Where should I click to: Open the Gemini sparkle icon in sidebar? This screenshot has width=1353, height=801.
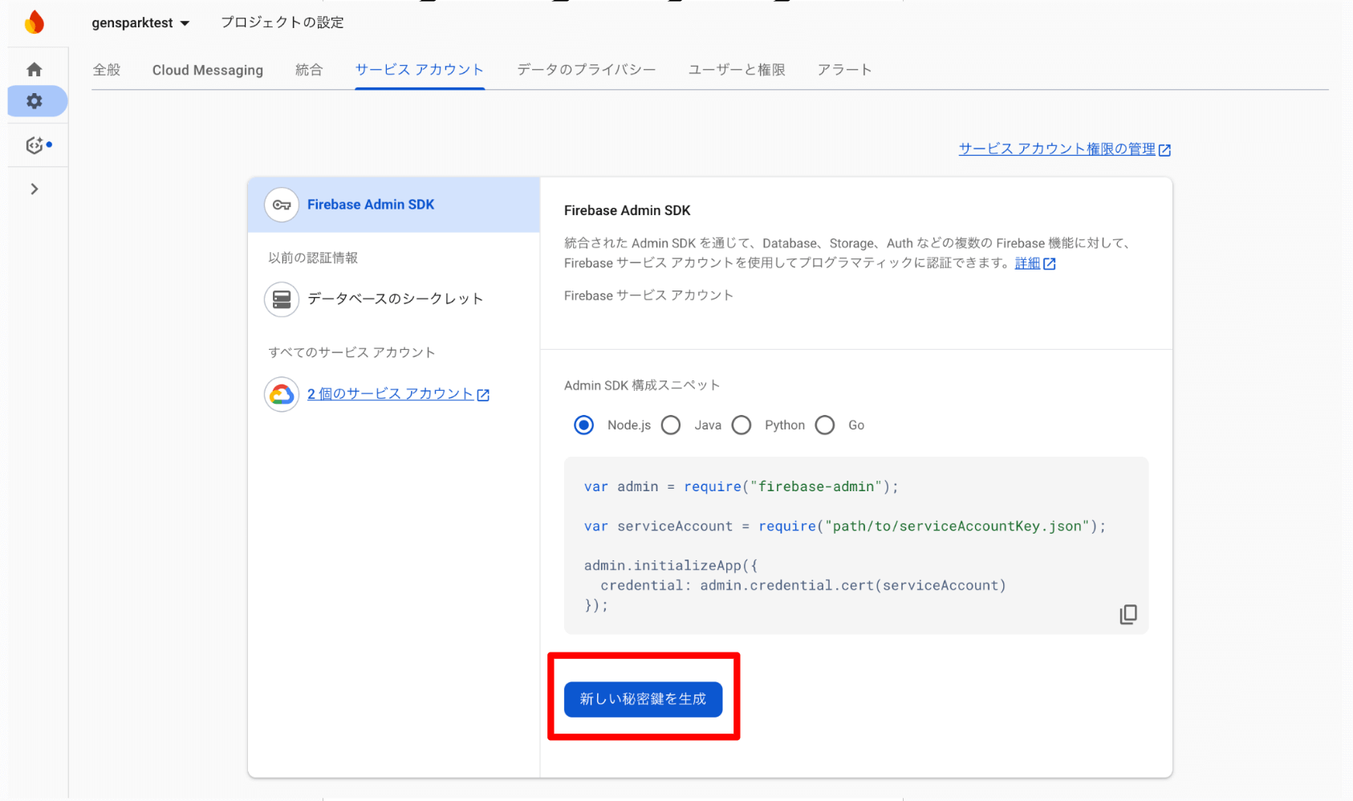point(35,145)
